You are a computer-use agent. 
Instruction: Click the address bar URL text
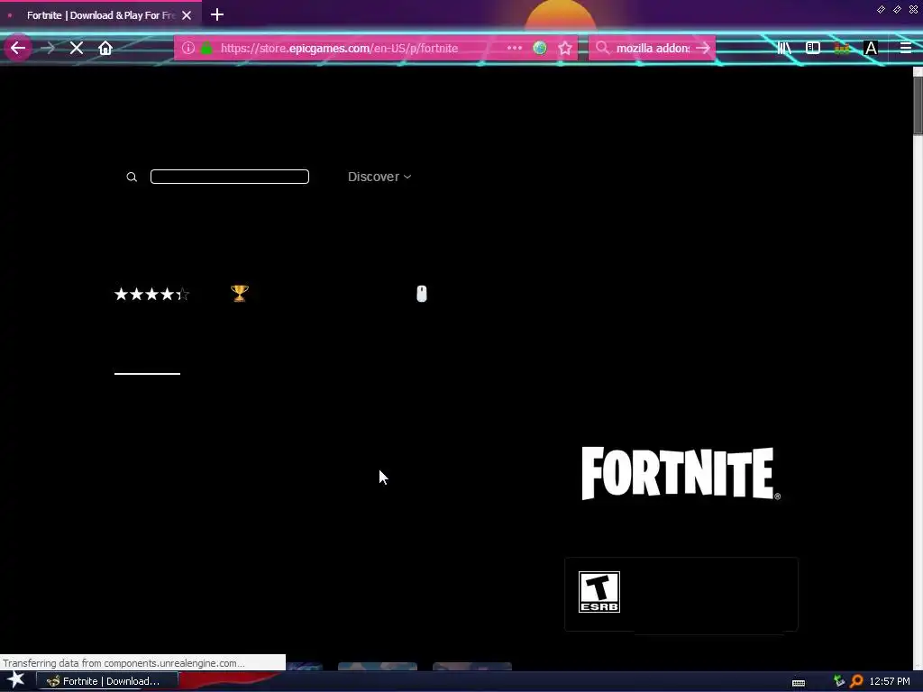click(339, 49)
